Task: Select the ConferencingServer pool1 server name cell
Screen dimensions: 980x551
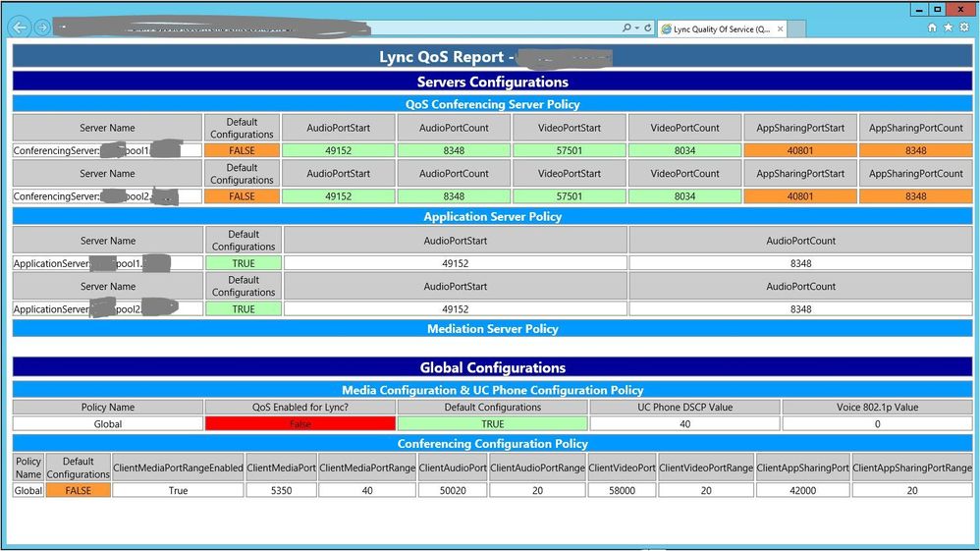Action: (107, 150)
